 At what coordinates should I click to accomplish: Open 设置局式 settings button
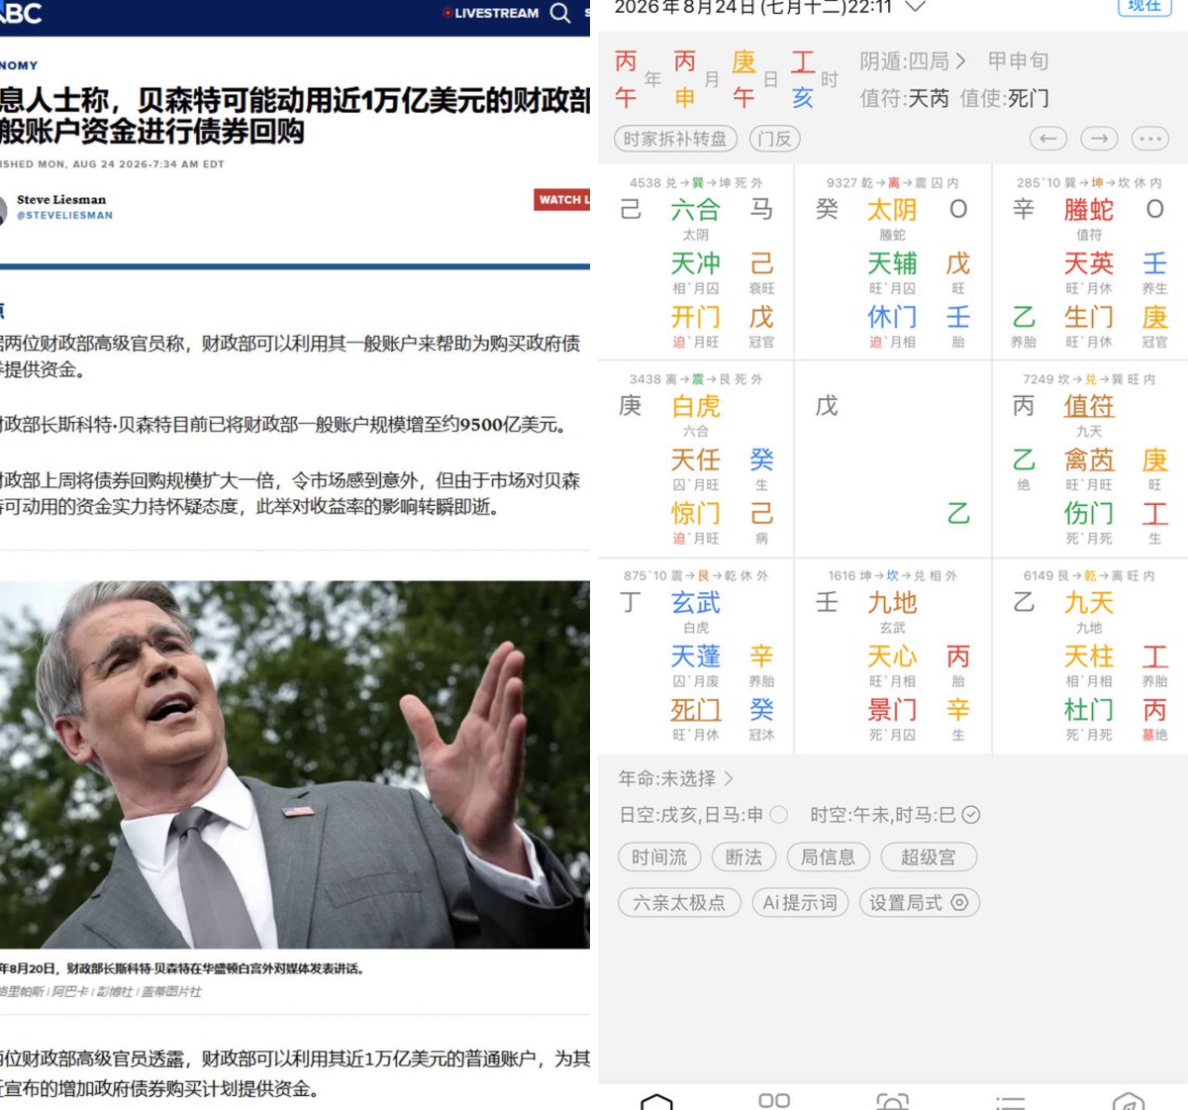(x=919, y=903)
